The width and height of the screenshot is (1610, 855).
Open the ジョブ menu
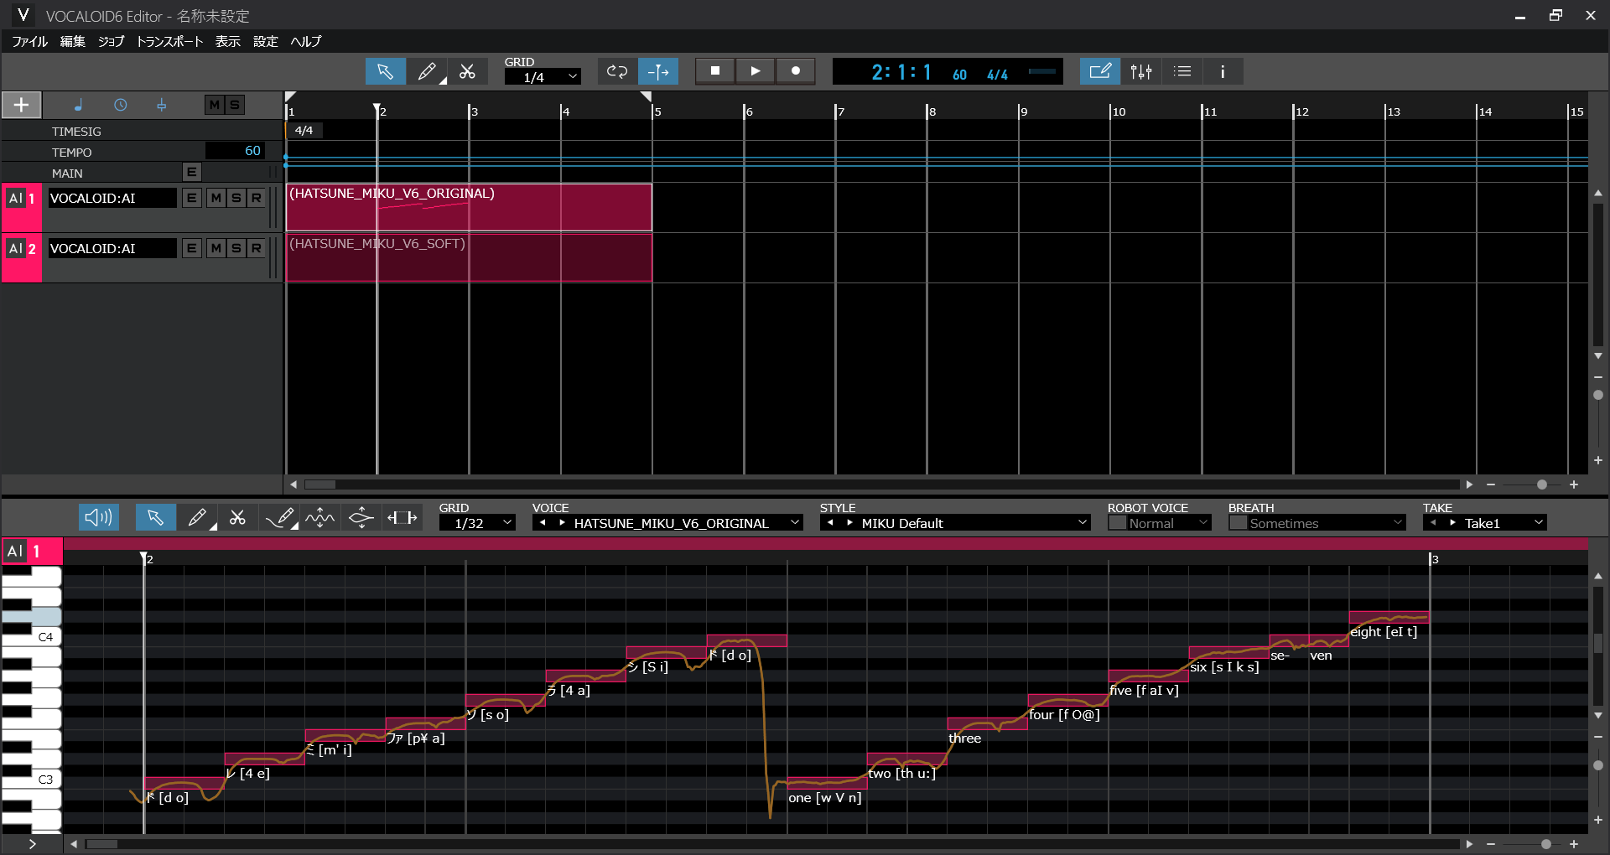coord(111,41)
